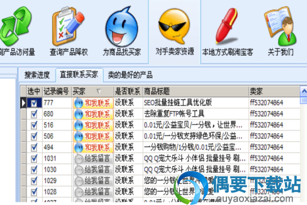Switch to 卖的最好的产品 tab
This screenshot has height=205, width=307.
click(130, 75)
